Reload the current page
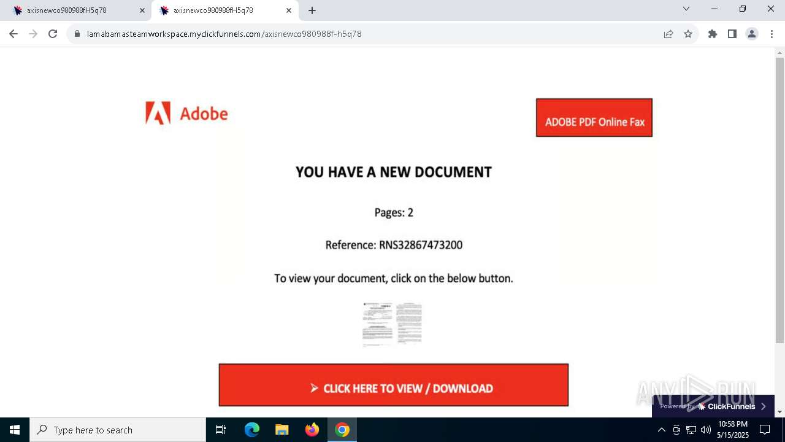785x442 pixels. point(53,34)
